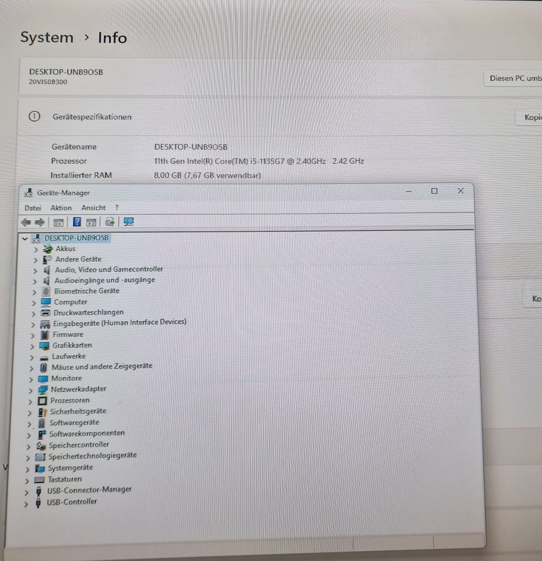Click the Forward arrow in Geräte-Manager toolbar
Image resolution: width=542 pixels, height=561 pixels.
(39, 222)
